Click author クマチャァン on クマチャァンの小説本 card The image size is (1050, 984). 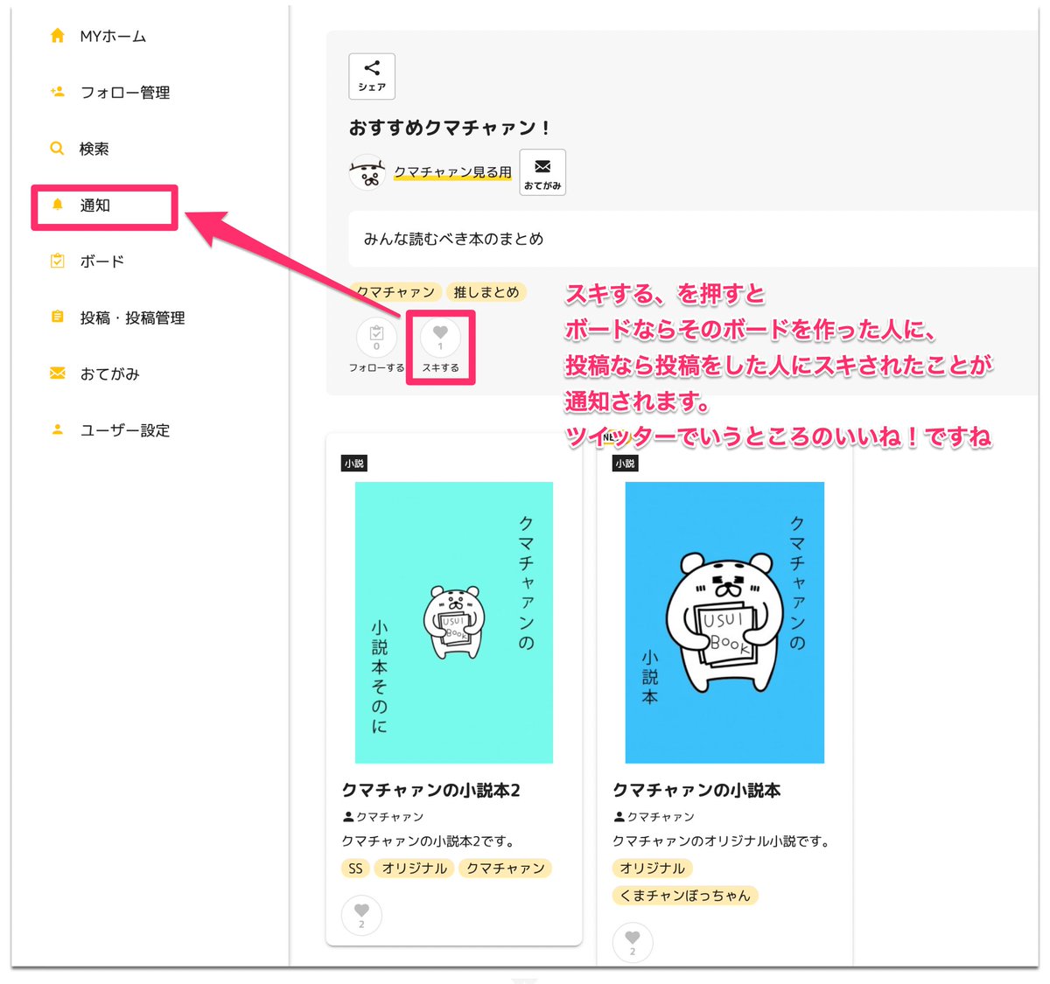(654, 817)
